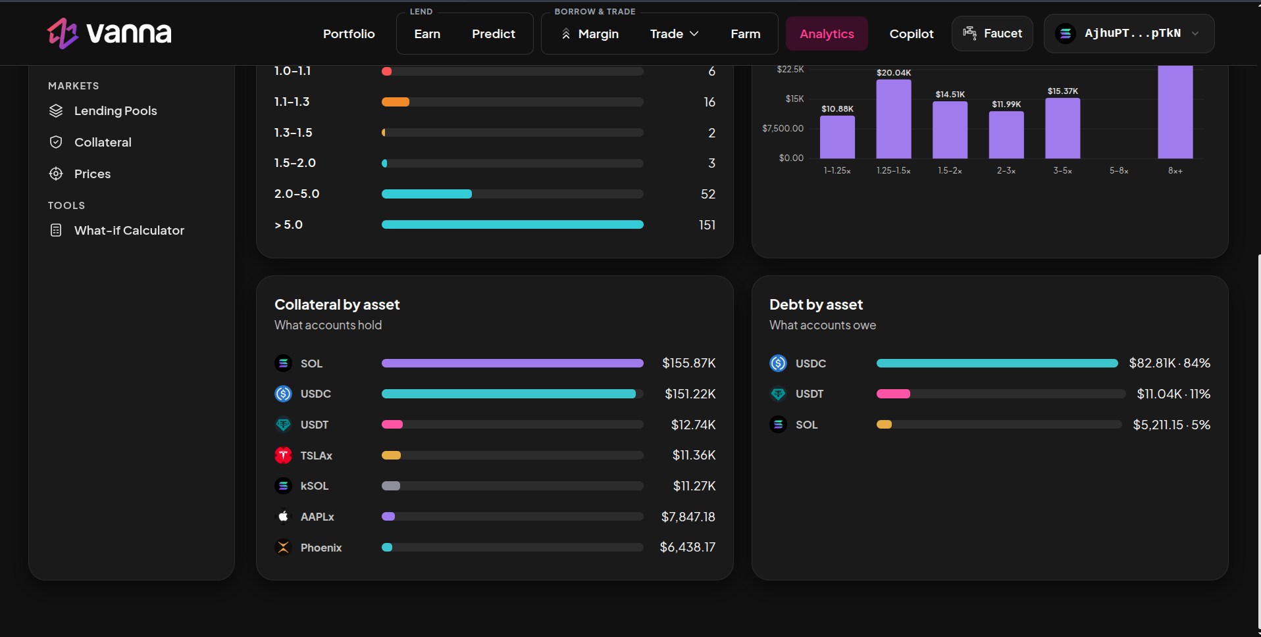Click the 2.0–5.0 health factor bar
Image resolution: width=1261 pixels, height=637 pixels.
tap(426, 194)
